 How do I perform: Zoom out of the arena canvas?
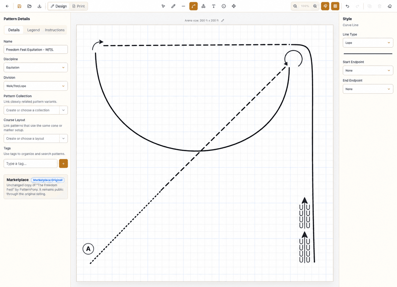[295, 6]
